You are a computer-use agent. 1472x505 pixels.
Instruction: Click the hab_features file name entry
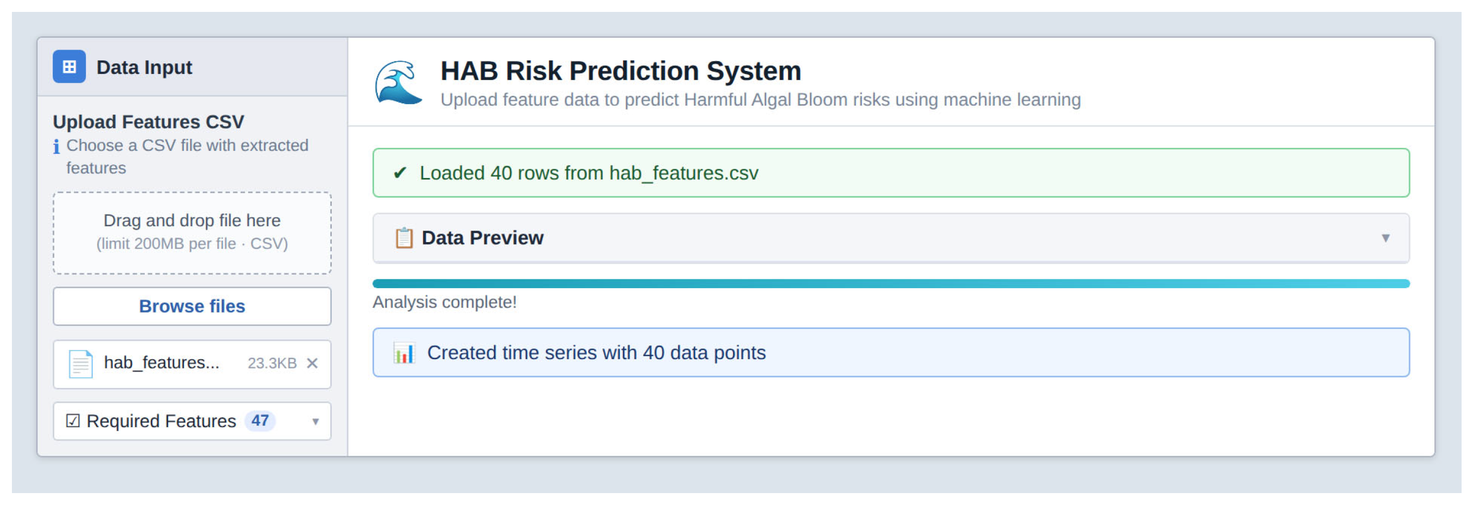click(162, 363)
